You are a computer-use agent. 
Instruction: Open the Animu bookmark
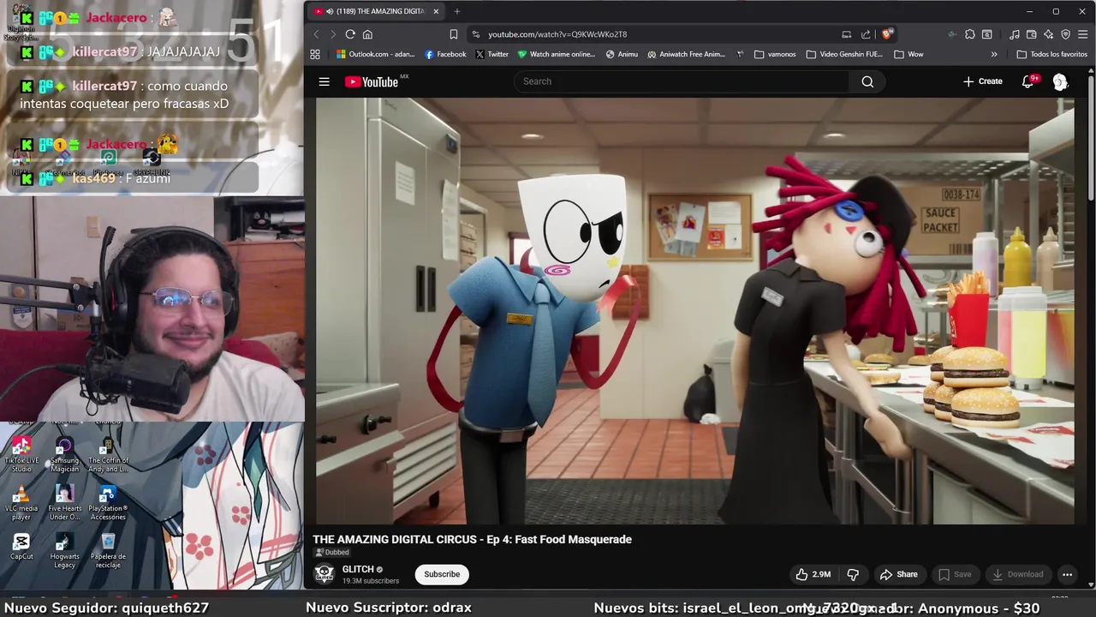(x=622, y=54)
